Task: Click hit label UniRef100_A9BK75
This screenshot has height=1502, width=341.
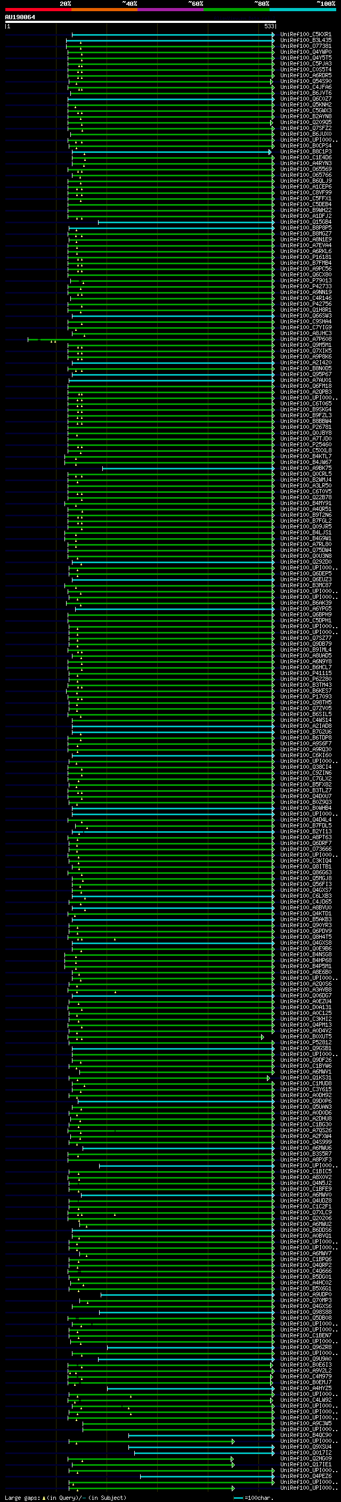Action: click(306, 468)
